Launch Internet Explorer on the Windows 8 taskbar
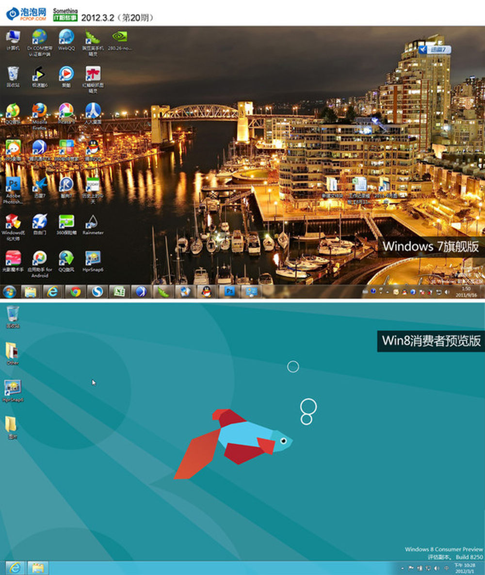This screenshot has height=575, width=485. coord(15,568)
